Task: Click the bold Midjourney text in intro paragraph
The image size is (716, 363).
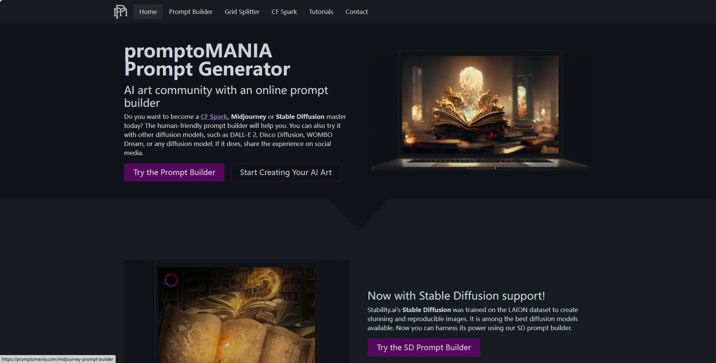Action: coord(249,117)
